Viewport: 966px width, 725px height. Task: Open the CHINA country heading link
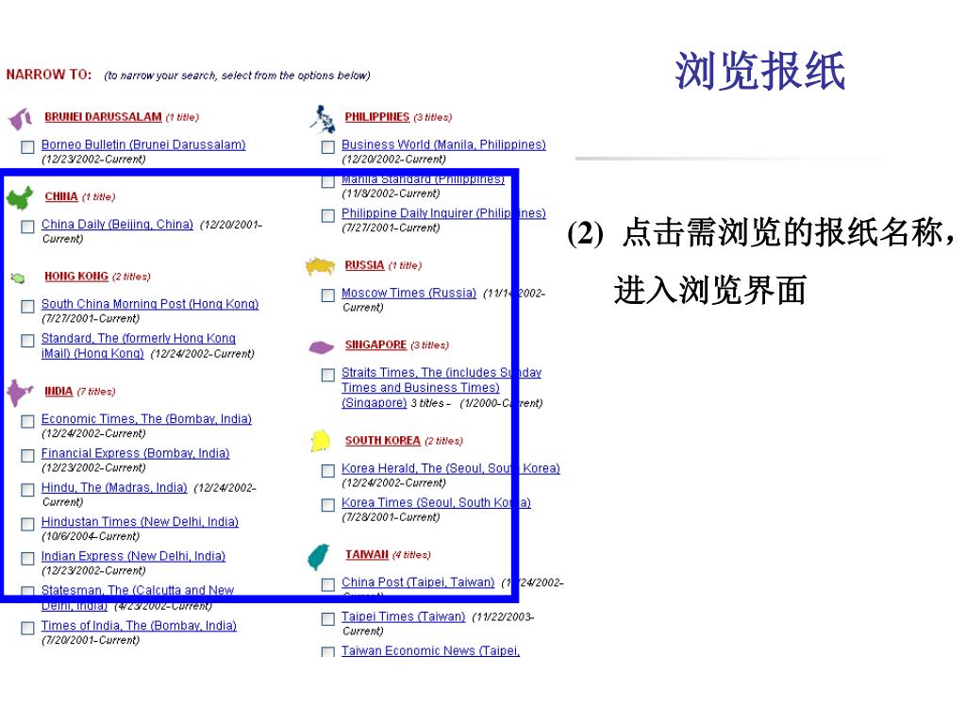[61, 196]
